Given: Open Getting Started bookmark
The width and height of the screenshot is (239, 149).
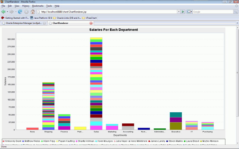Looking at the screenshot, I should (15, 17).
